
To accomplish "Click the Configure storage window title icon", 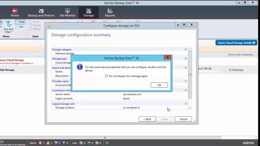I will pyautogui.click(x=49, y=26).
